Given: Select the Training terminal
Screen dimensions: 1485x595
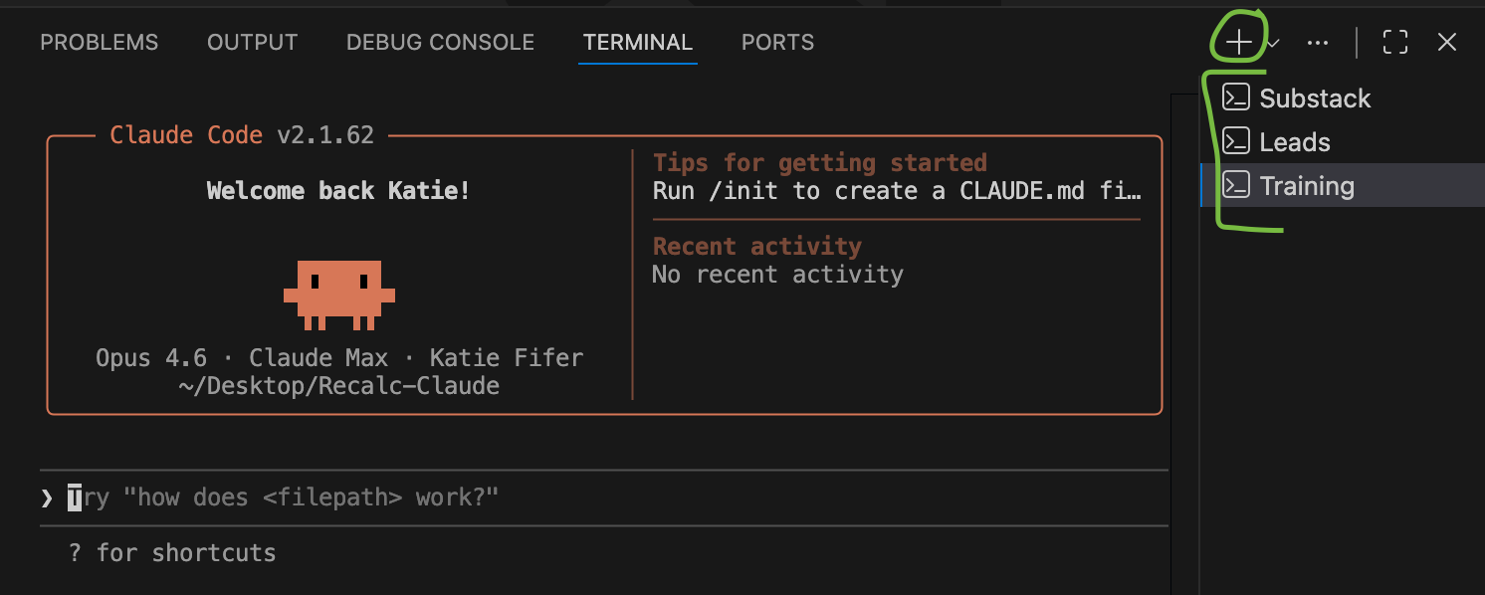Looking at the screenshot, I should click(x=1343, y=185).
